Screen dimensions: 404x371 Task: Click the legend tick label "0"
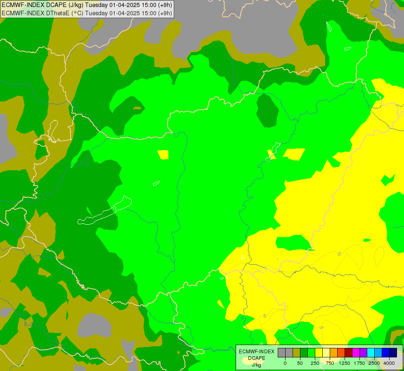coord(285,363)
